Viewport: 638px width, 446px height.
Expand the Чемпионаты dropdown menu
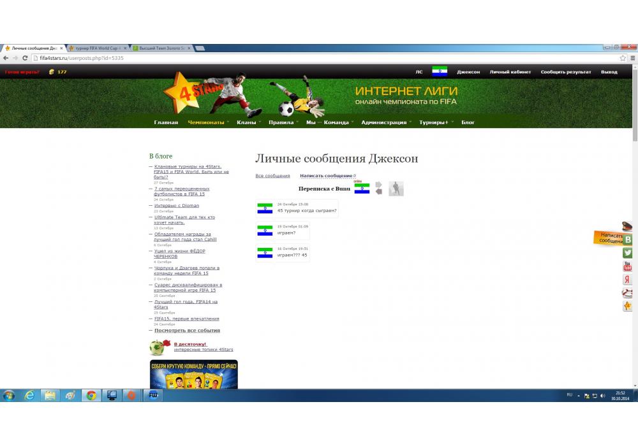click(x=206, y=122)
